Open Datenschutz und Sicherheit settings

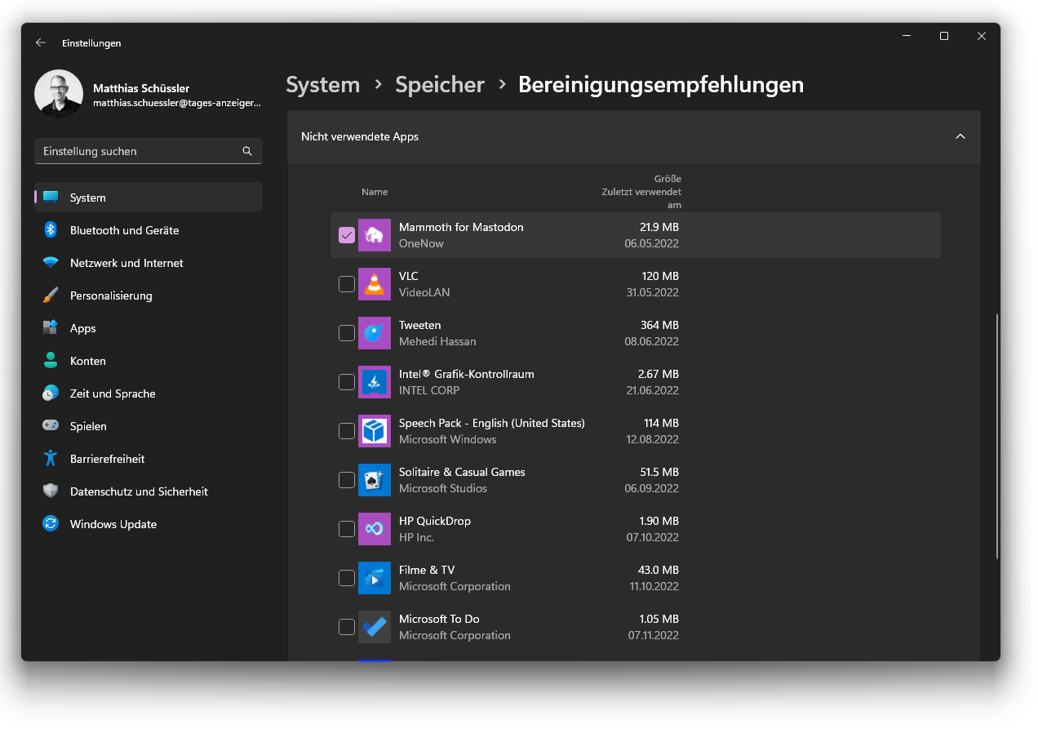[x=149, y=491]
